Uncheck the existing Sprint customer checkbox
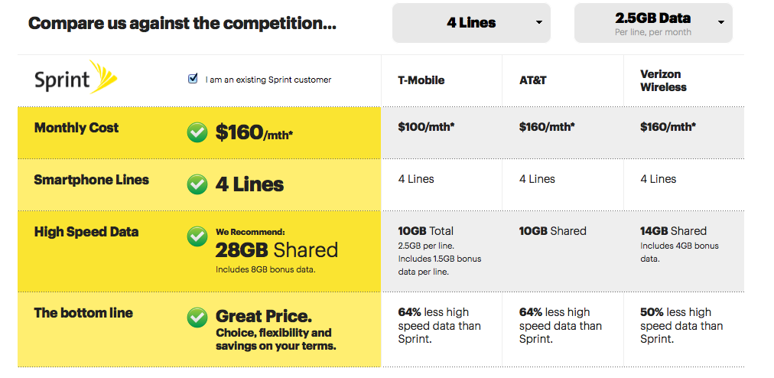The height and width of the screenshot is (378, 774). [193, 79]
